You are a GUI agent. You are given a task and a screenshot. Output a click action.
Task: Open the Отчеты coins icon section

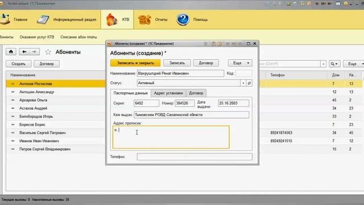[x=144, y=19]
